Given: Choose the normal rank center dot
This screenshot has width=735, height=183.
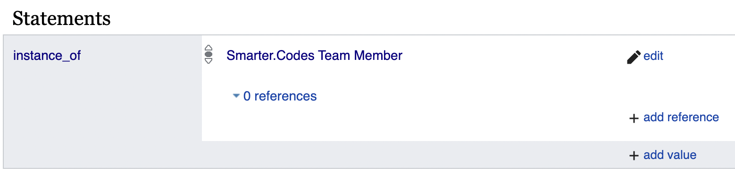Looking at the screenshot, I should (209, 54).
